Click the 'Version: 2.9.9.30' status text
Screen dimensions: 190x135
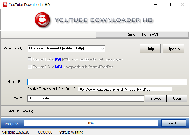pos(15,132)
